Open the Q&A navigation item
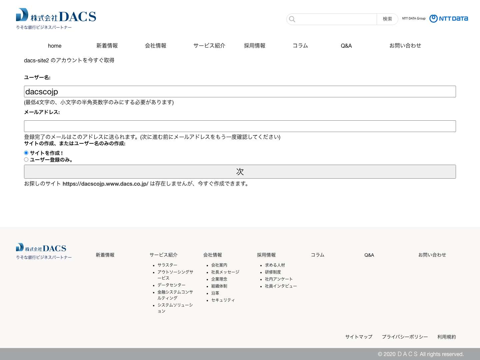 coord(346,46)
